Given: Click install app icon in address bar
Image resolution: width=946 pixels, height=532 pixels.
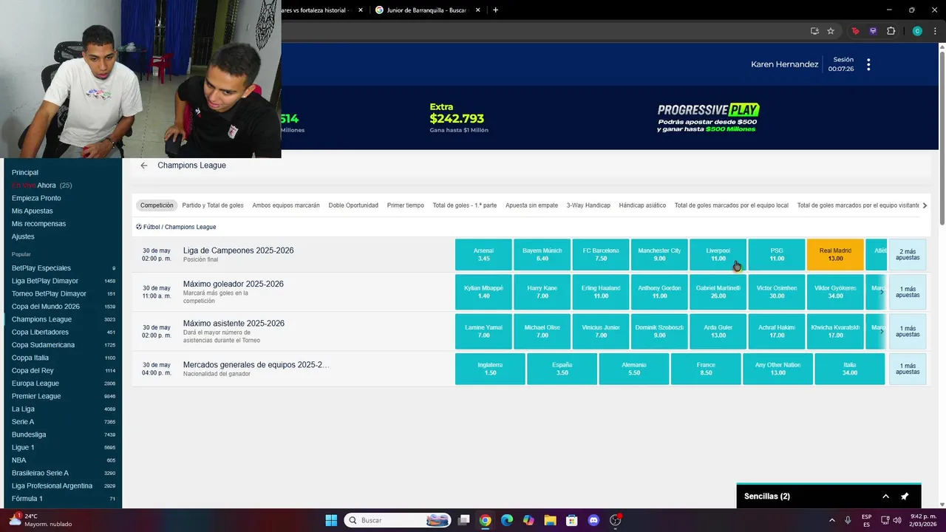Looking at the screenshot, I should coord(814,31).
